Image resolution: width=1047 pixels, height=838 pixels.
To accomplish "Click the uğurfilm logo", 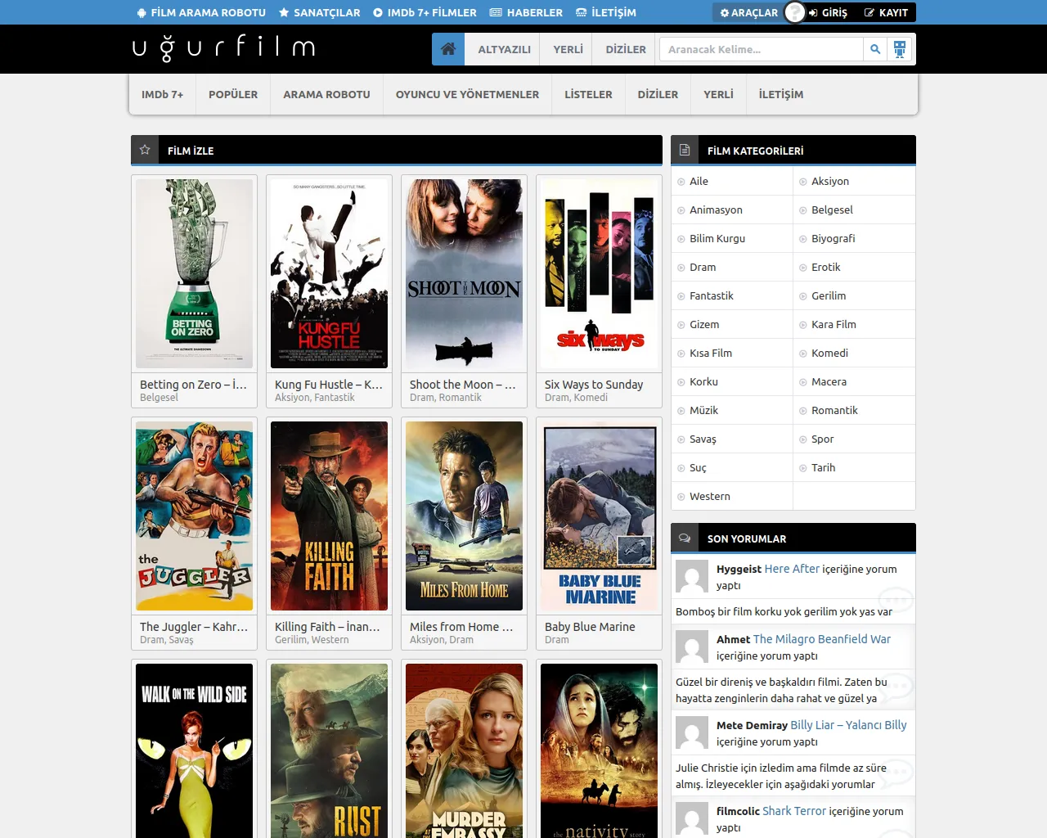I will (x=223, y=47).
